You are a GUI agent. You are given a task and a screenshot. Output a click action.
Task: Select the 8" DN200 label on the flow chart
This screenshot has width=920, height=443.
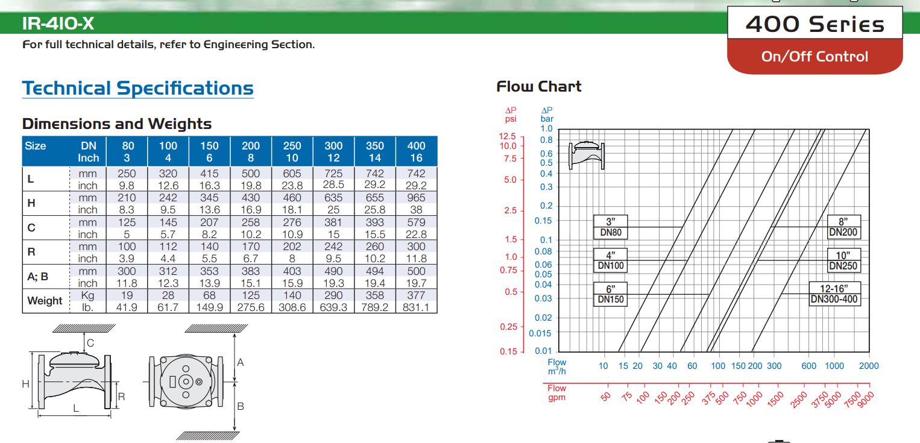[843, 227]
